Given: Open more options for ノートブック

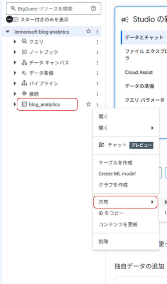Looking at the screenshot, I should tap(97, 52).
